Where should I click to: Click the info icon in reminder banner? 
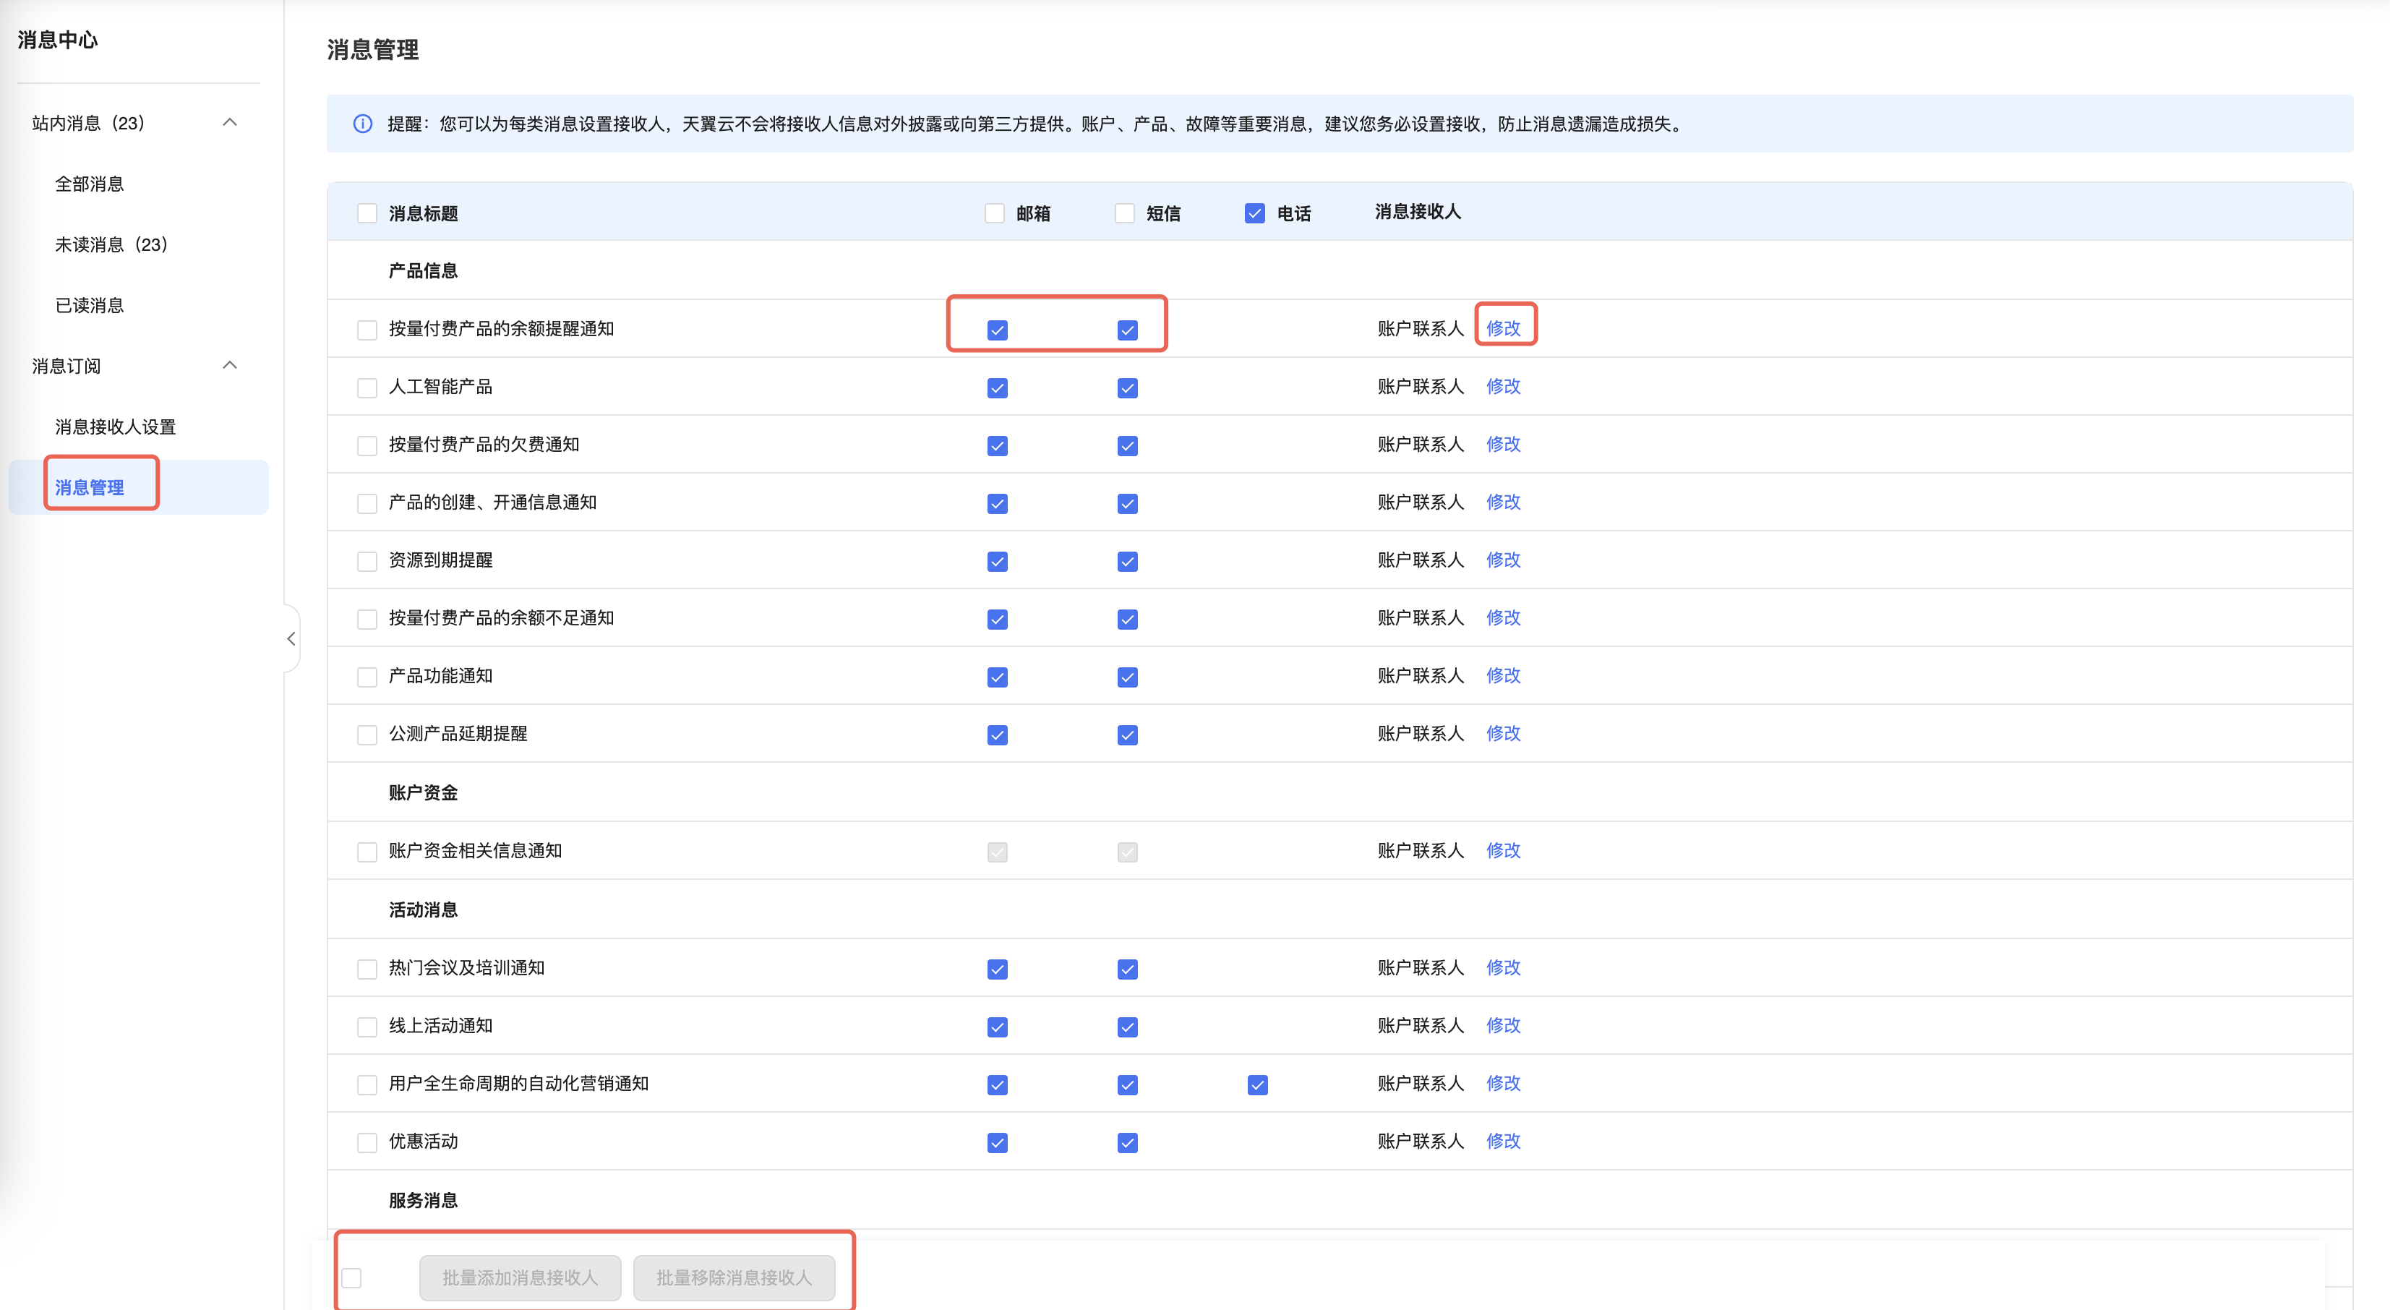point(363,124)
